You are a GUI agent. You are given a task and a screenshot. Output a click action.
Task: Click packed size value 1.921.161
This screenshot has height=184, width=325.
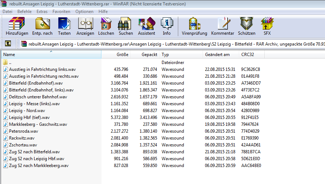148,83
